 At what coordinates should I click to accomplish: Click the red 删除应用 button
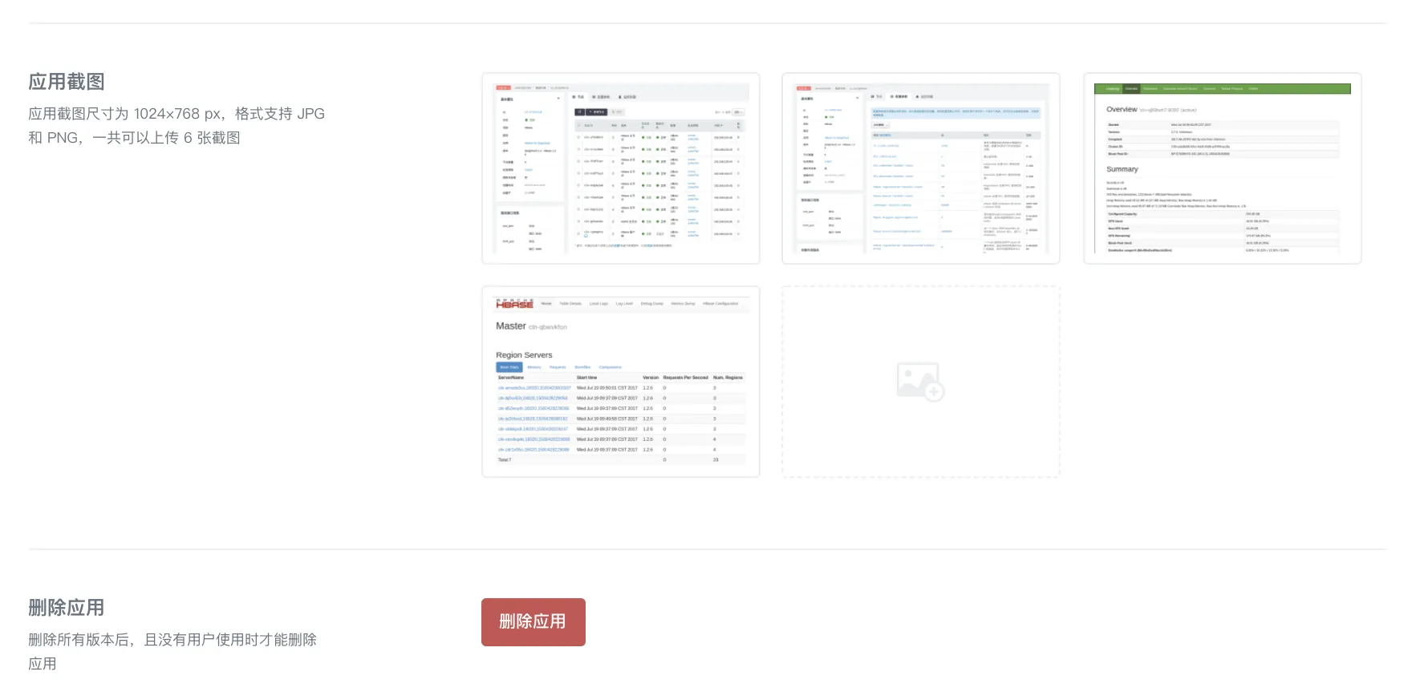pyautogui.click(x=534, y=622)
